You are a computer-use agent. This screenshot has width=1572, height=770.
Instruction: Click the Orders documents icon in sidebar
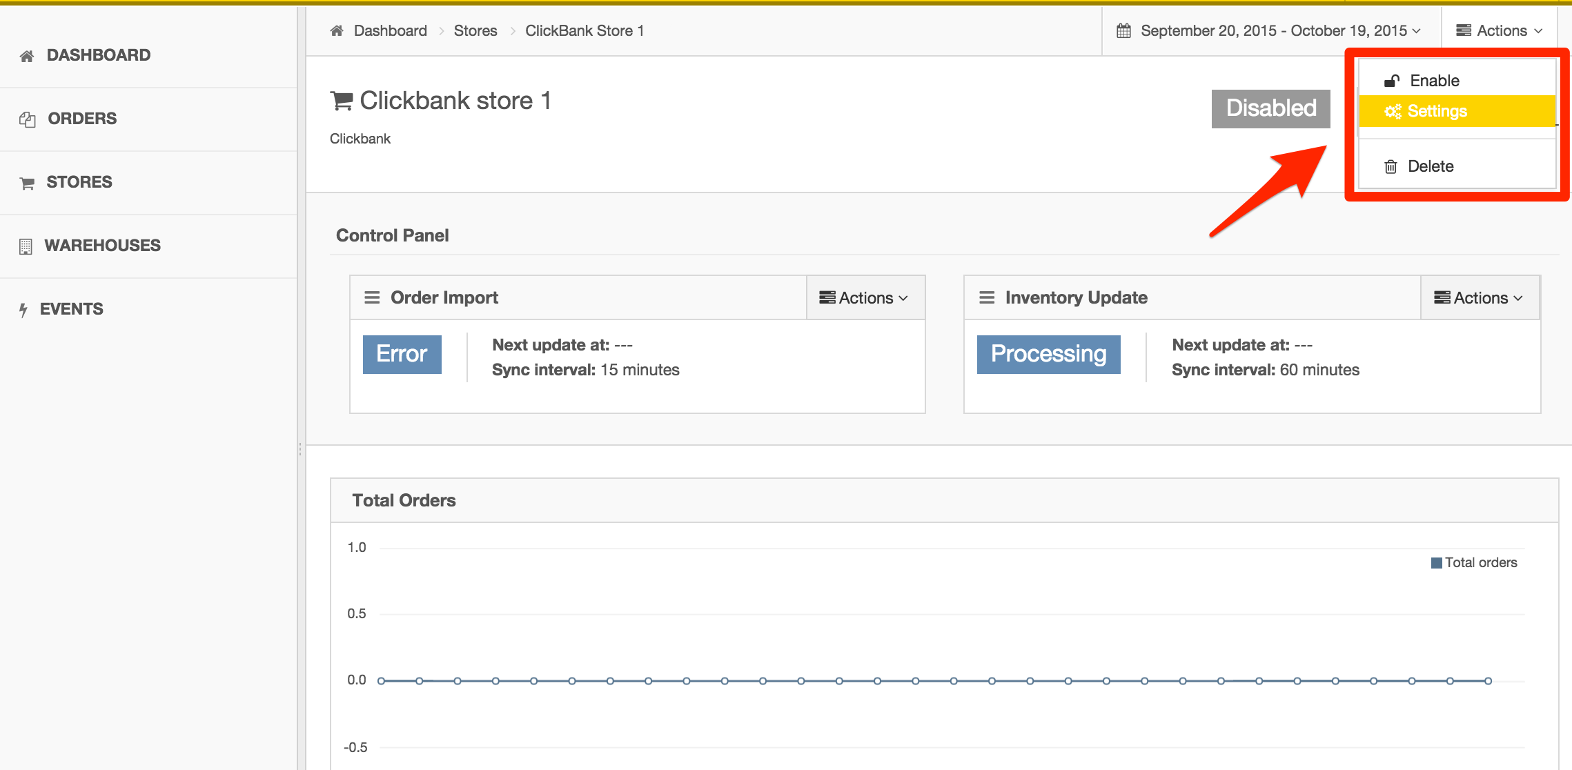(x=28, y=119)
